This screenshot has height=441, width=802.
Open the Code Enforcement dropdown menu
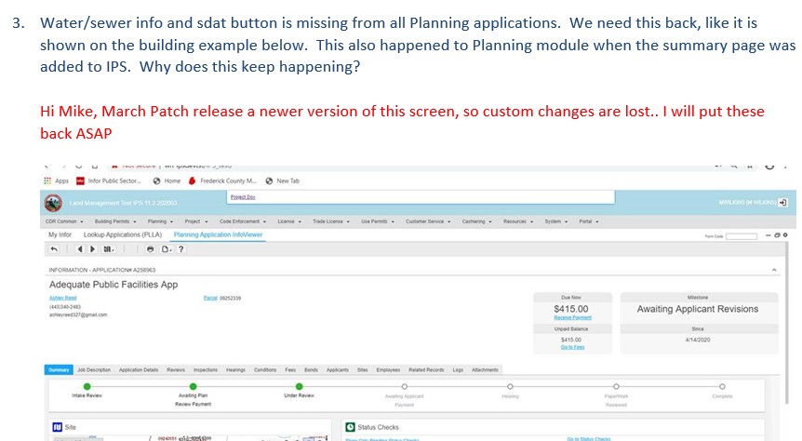pyautogui.click(x=243, y=221)
